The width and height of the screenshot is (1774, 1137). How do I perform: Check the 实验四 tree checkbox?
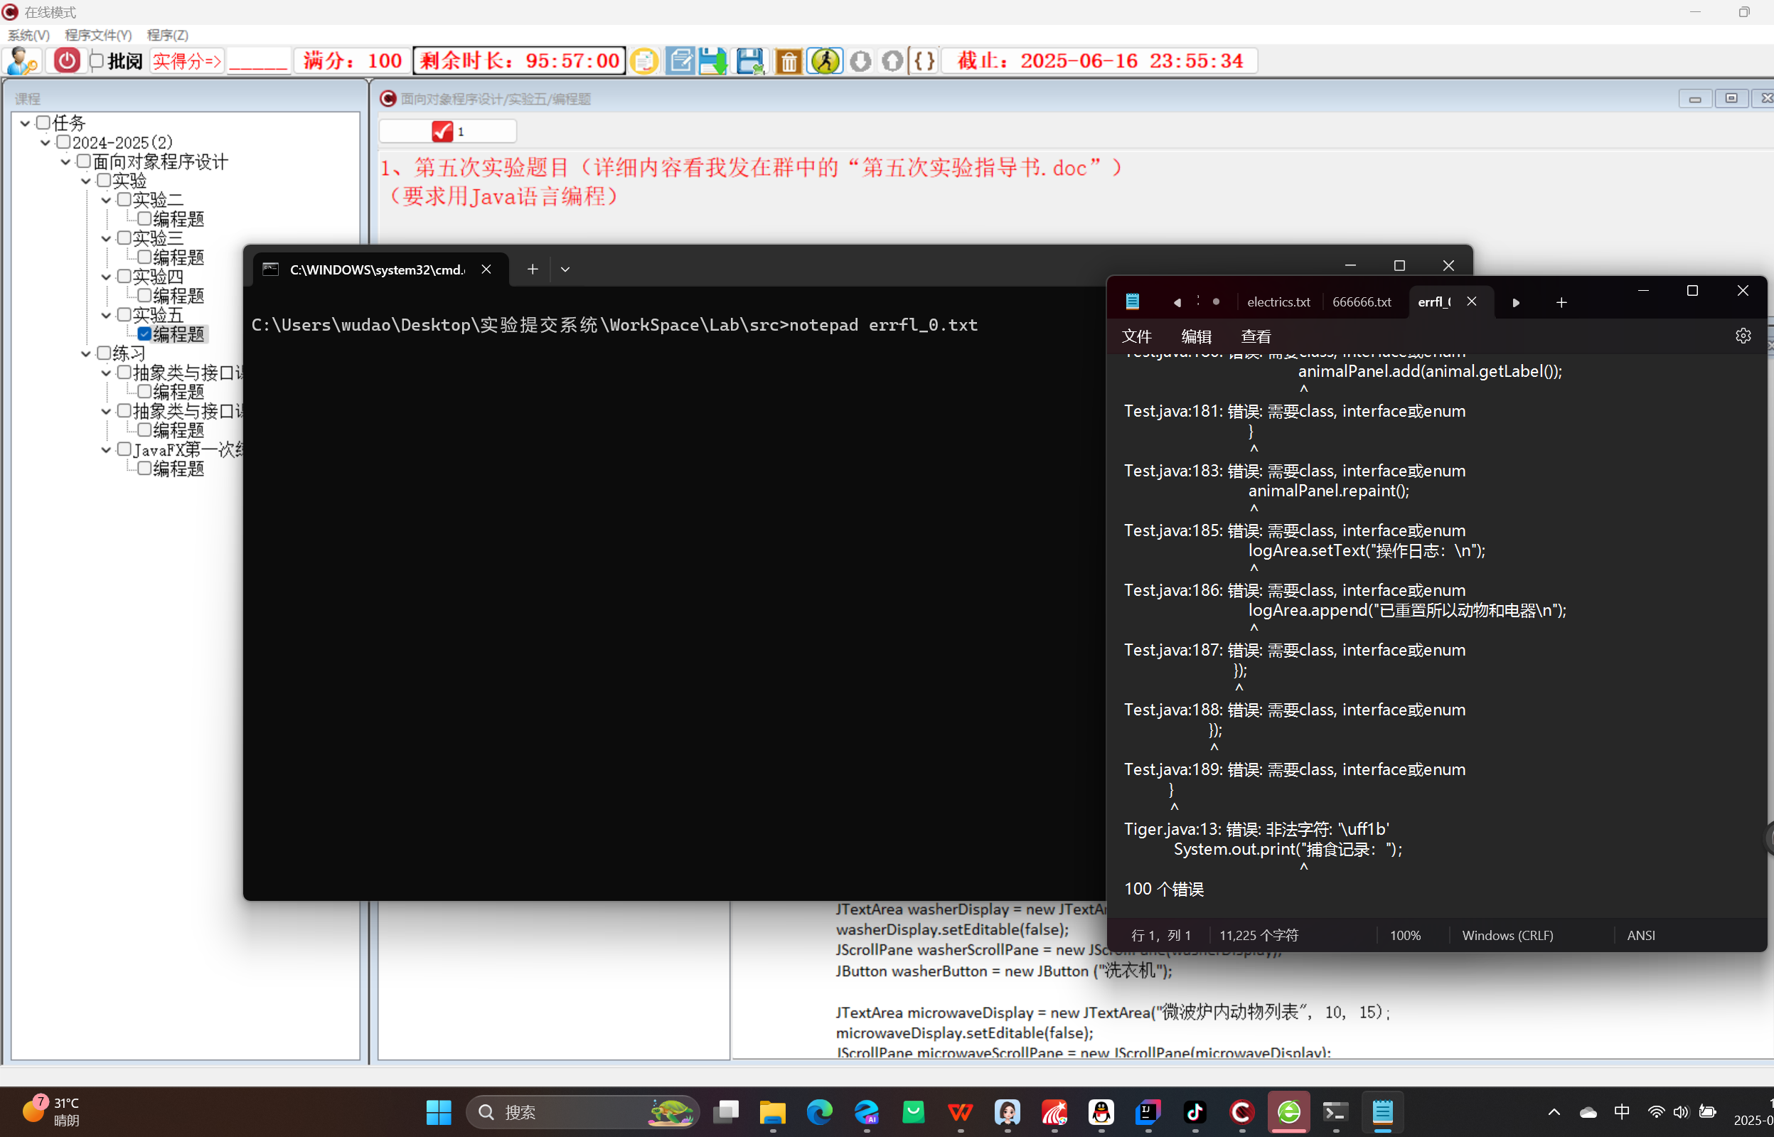[124, 276]
